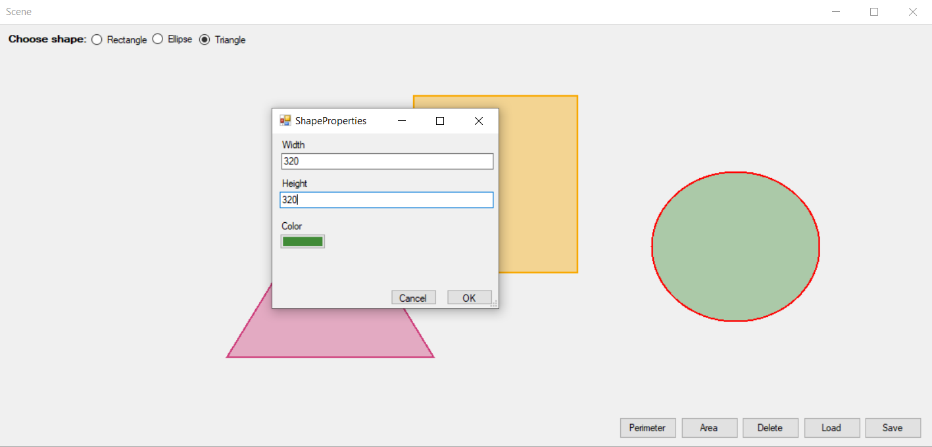
Task: Open the green color picker swatch
Action: point(303,241)
